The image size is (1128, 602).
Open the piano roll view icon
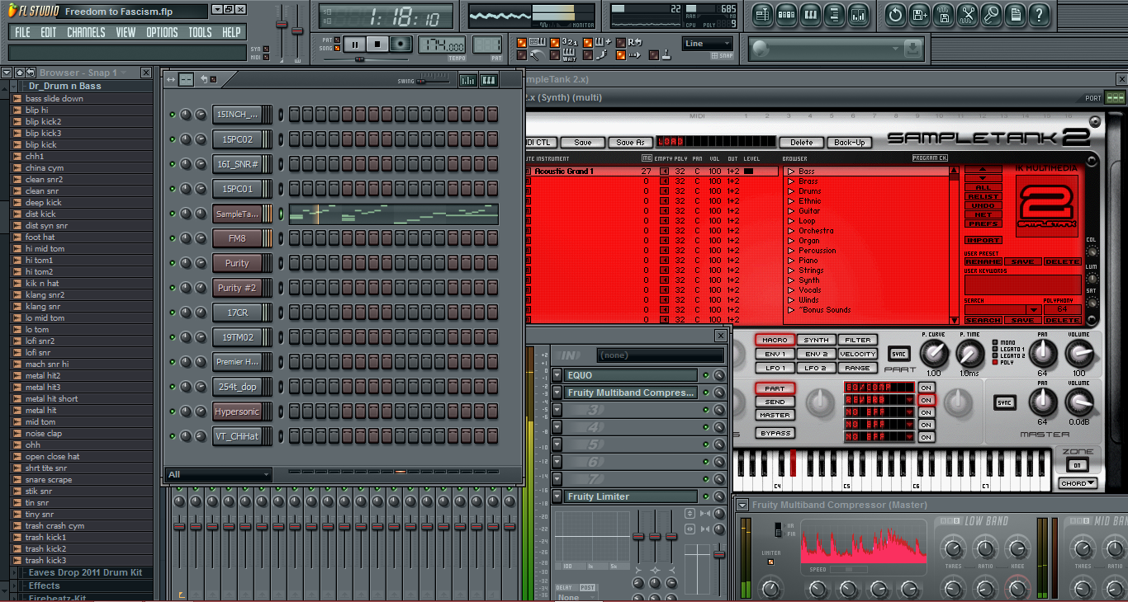tap(810, 15)
